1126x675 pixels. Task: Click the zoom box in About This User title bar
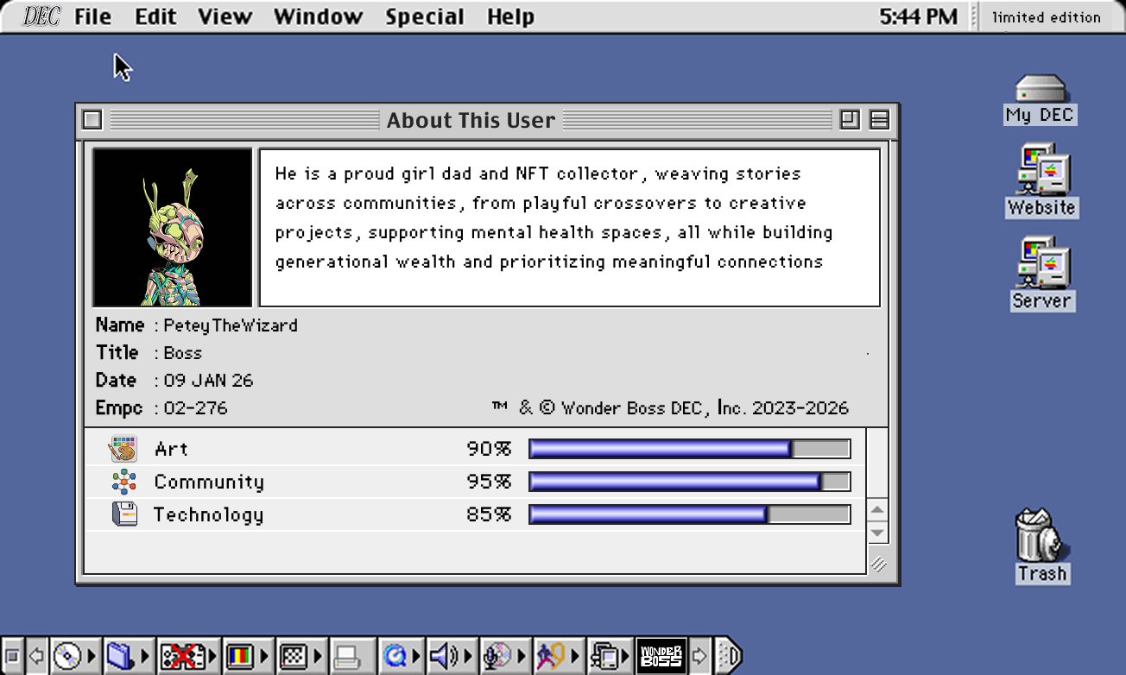pyautogui.click(x=850, y=120)
